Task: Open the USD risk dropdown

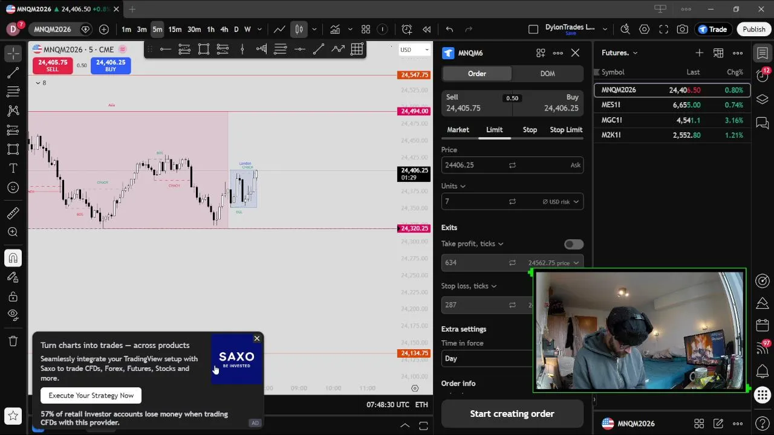Action: pos(561,202)
